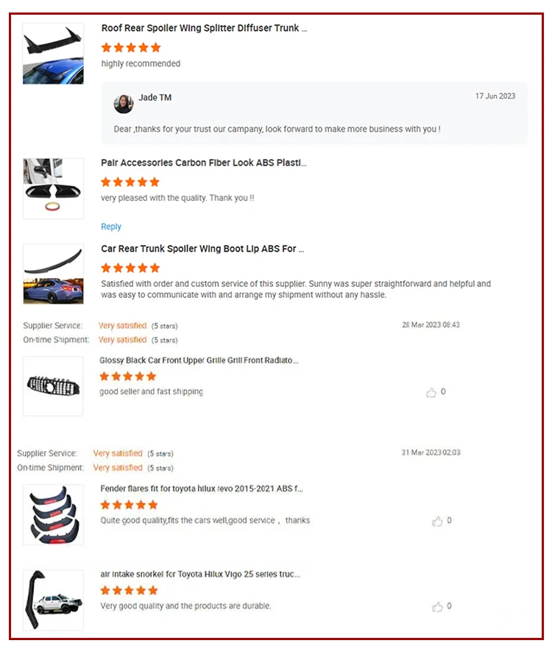Click the fender flares product thumbnail
Image resolution: width=552 pixels, height=646 pixels.
(x=53, y=514)
